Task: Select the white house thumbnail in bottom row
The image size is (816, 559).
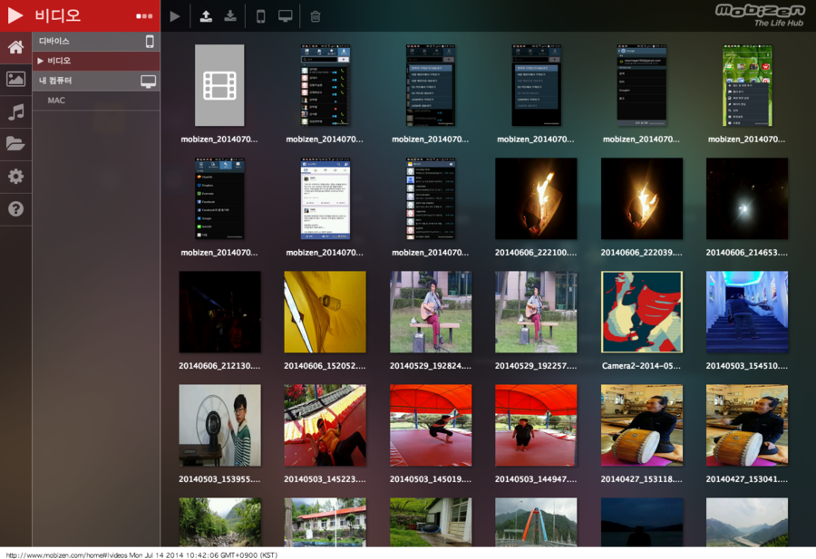Action: tap(431, 522)
